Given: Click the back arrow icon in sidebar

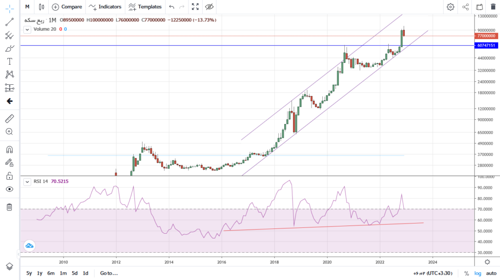Looking at the screenshot, I should [x=10, y=101].
